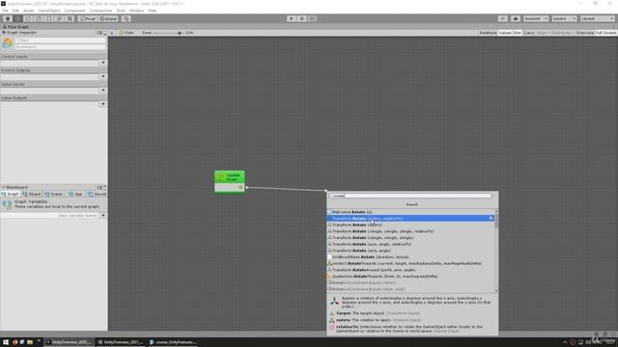Click the Update Event output port

click(240, 188)
